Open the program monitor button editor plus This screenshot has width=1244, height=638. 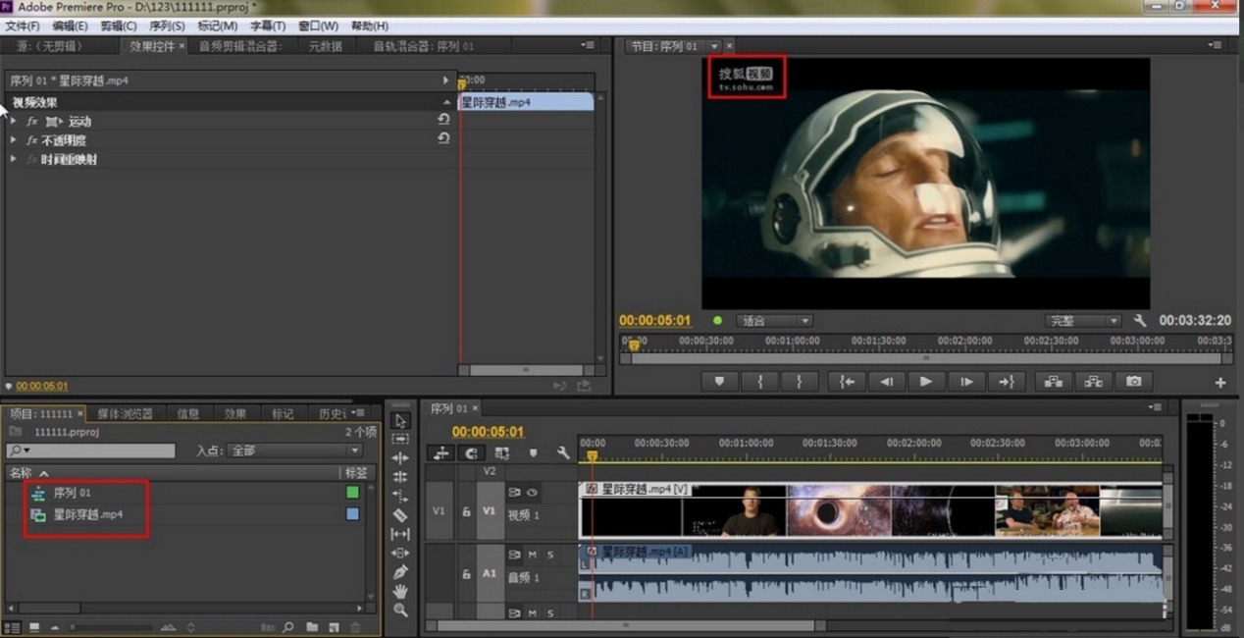tap(1220, 383)
